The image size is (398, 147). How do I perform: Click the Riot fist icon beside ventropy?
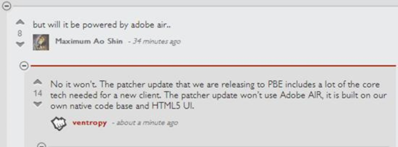click(59, 123)
